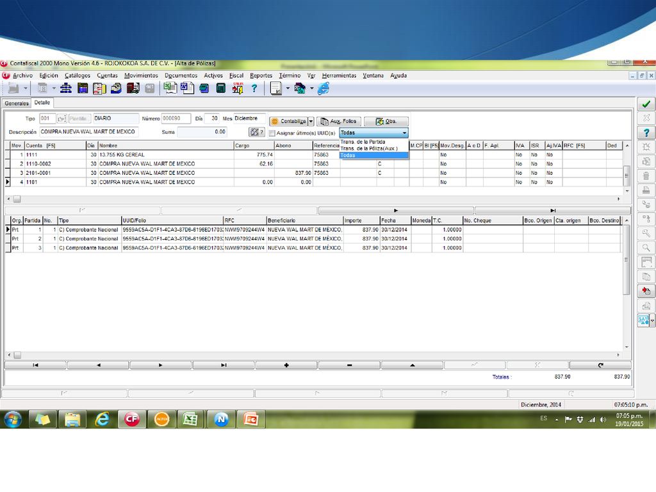Click the minus delete-record navigator button
Viewport: 656px width, 492px height.
(349, 365)
